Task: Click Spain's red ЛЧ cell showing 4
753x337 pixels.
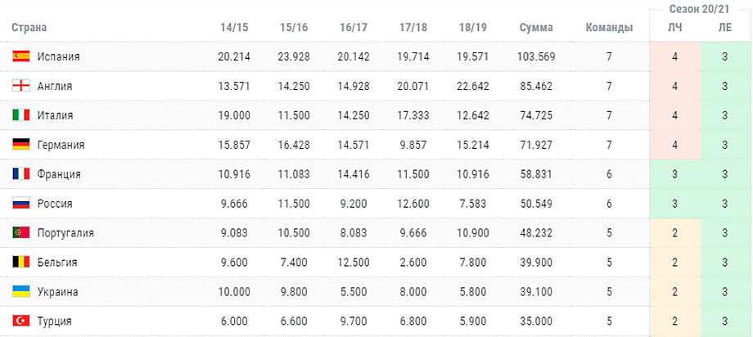Action: pos(674,56)
